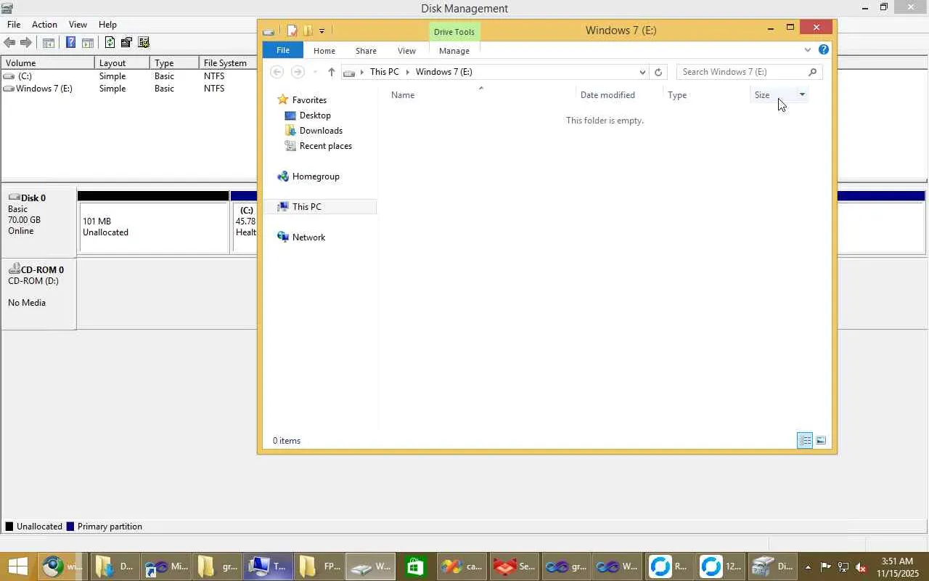Open the Home ribbon tab
Viewport: 929px width, 581px height.
point(324,51)
